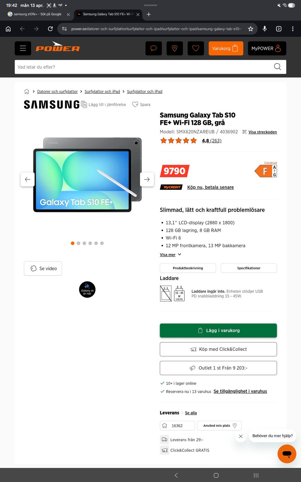Open the store locator pin icon
This screenshot has height=482, width=301.
click(175, 48)
